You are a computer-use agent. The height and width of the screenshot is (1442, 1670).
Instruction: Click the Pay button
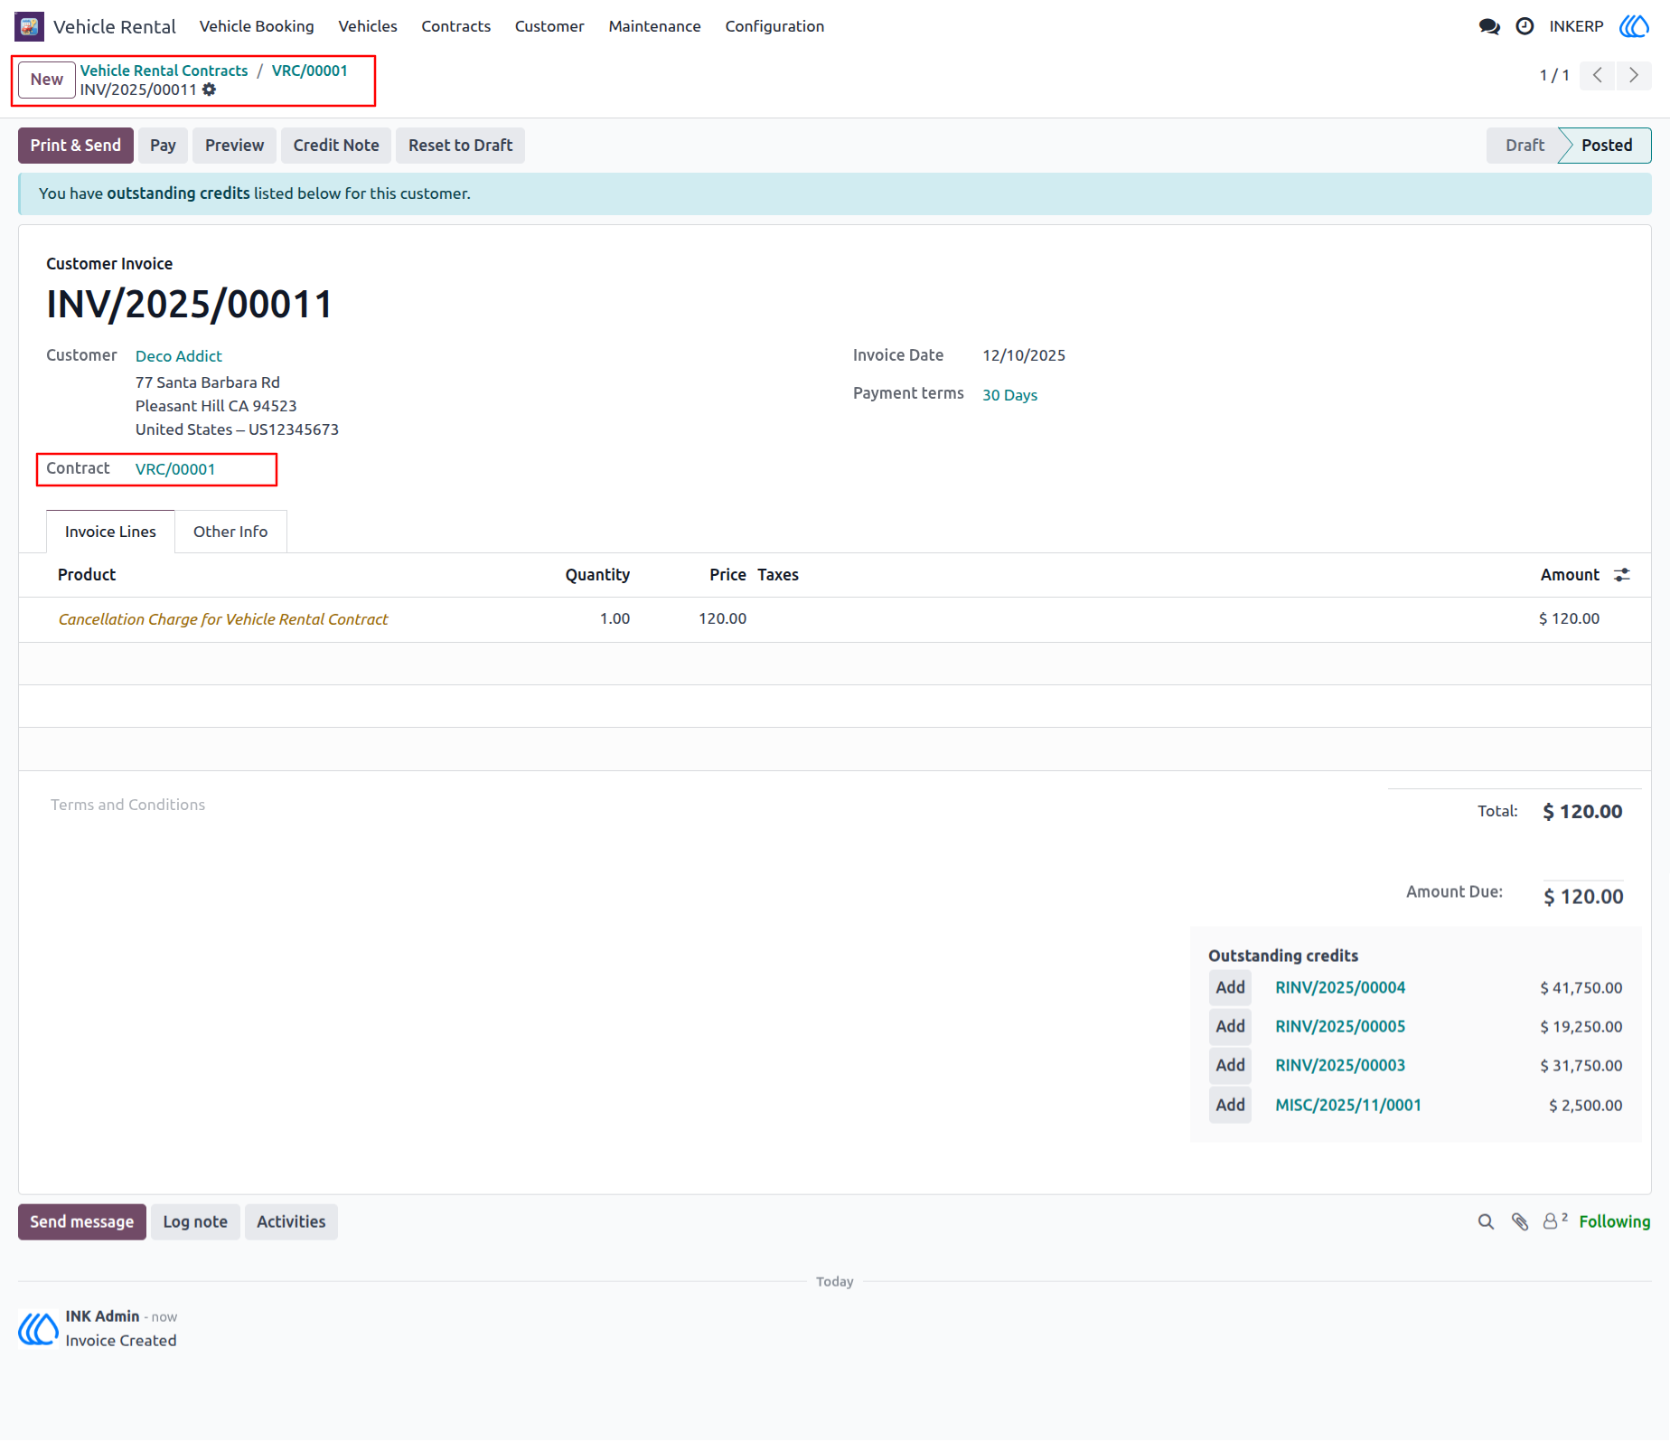pos(163,146)
